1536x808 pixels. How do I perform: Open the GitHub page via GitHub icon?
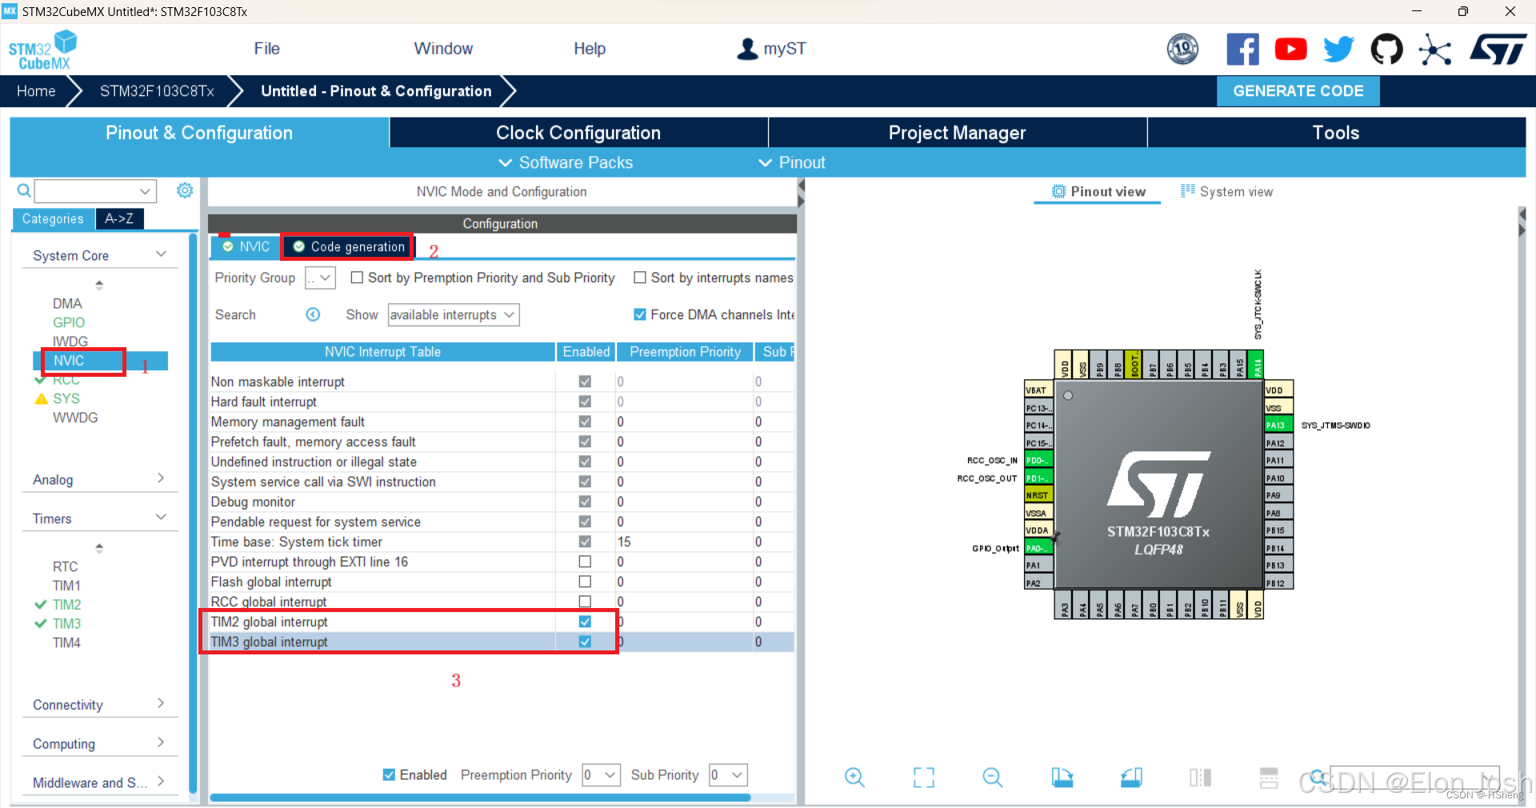click(x=1386, y=49)
